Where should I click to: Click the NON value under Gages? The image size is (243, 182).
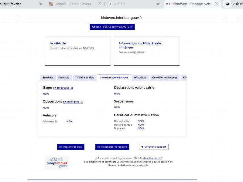46,94
